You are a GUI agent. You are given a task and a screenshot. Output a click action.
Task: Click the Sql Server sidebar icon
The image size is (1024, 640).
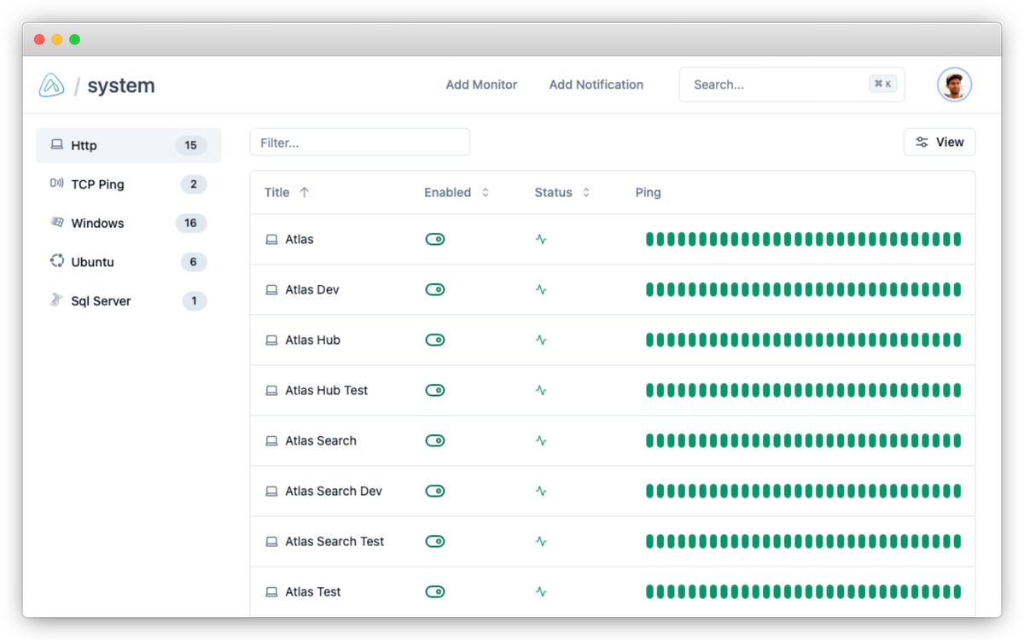pyautogui.click(x=56, y=300)
